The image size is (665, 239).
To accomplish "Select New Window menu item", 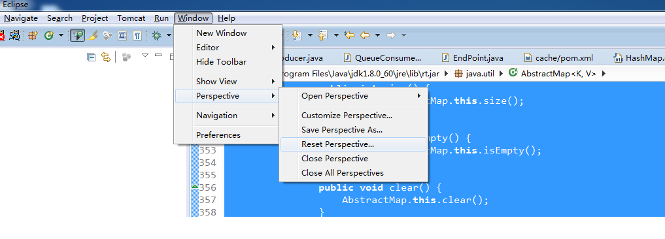I will coord(228,33).
